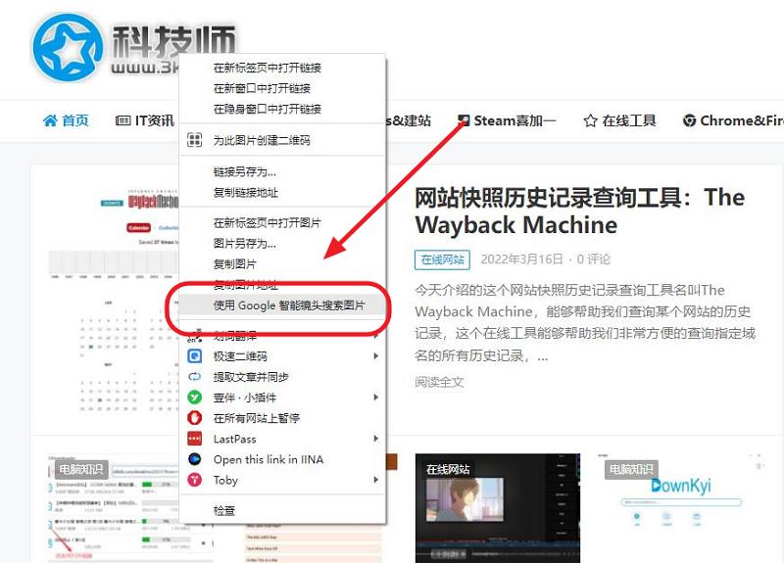The image size is (784, 563).
Task: Select 在新标签页中打开图片
Action: pos(282,223)
